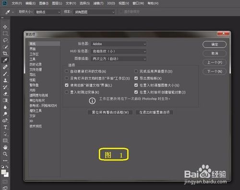Toggle Quick Mask mode icon
The image size is (240, 190).
click(x=5, y=182)
